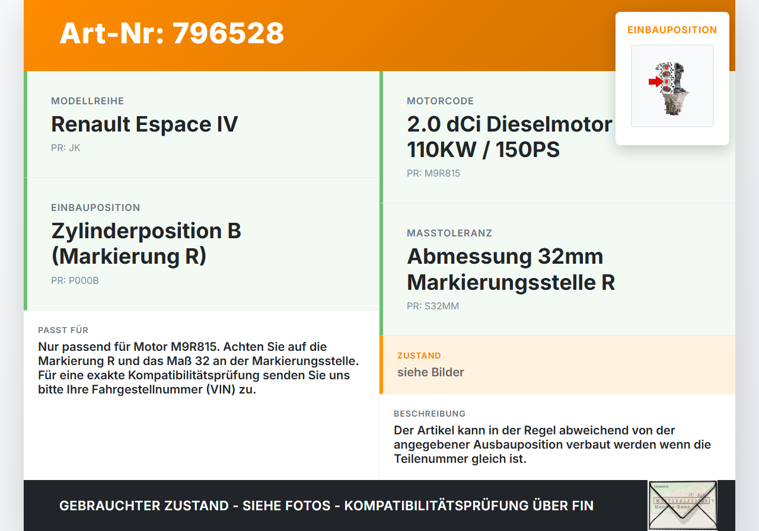Image resolution: width=759 pixels, height=531 pixels.
Task: Click the 'Der Artikel kann in der Regel' description
Action: coord(553,444)
